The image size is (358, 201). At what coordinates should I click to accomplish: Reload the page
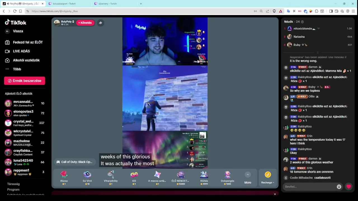tap(15, 11)
